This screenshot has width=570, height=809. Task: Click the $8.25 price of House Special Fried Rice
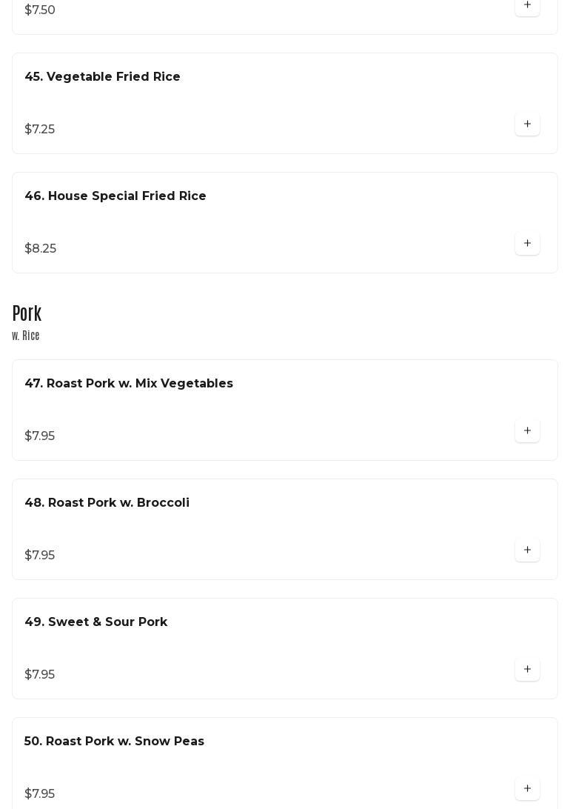(41, 249)
